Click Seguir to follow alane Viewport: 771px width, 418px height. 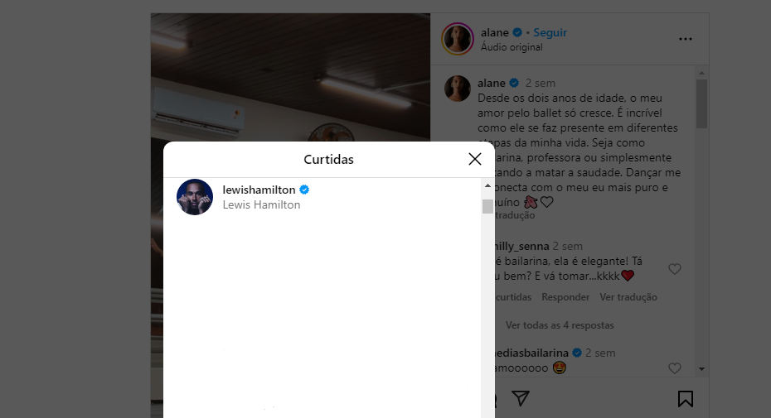coord(550,32)
